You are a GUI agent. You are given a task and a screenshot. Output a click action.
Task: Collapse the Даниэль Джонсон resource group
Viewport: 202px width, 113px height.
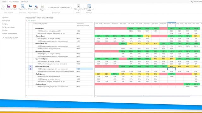pos(35,51)
